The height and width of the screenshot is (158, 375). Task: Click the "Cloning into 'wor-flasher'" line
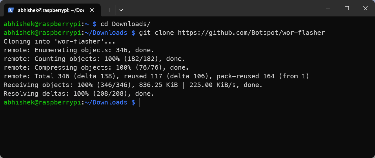(x=59, y=41)
